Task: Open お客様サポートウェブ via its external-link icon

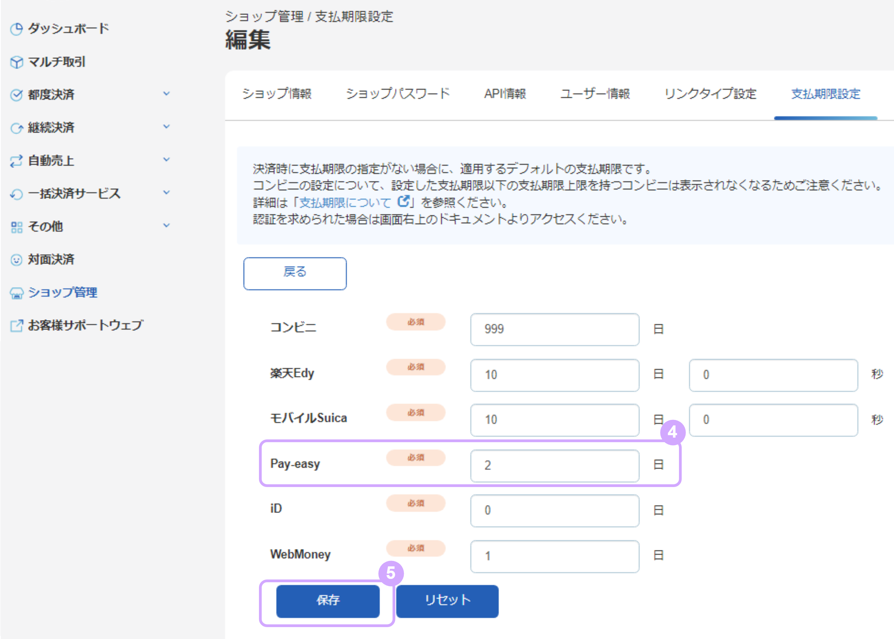Action: [x=16, y=325]
